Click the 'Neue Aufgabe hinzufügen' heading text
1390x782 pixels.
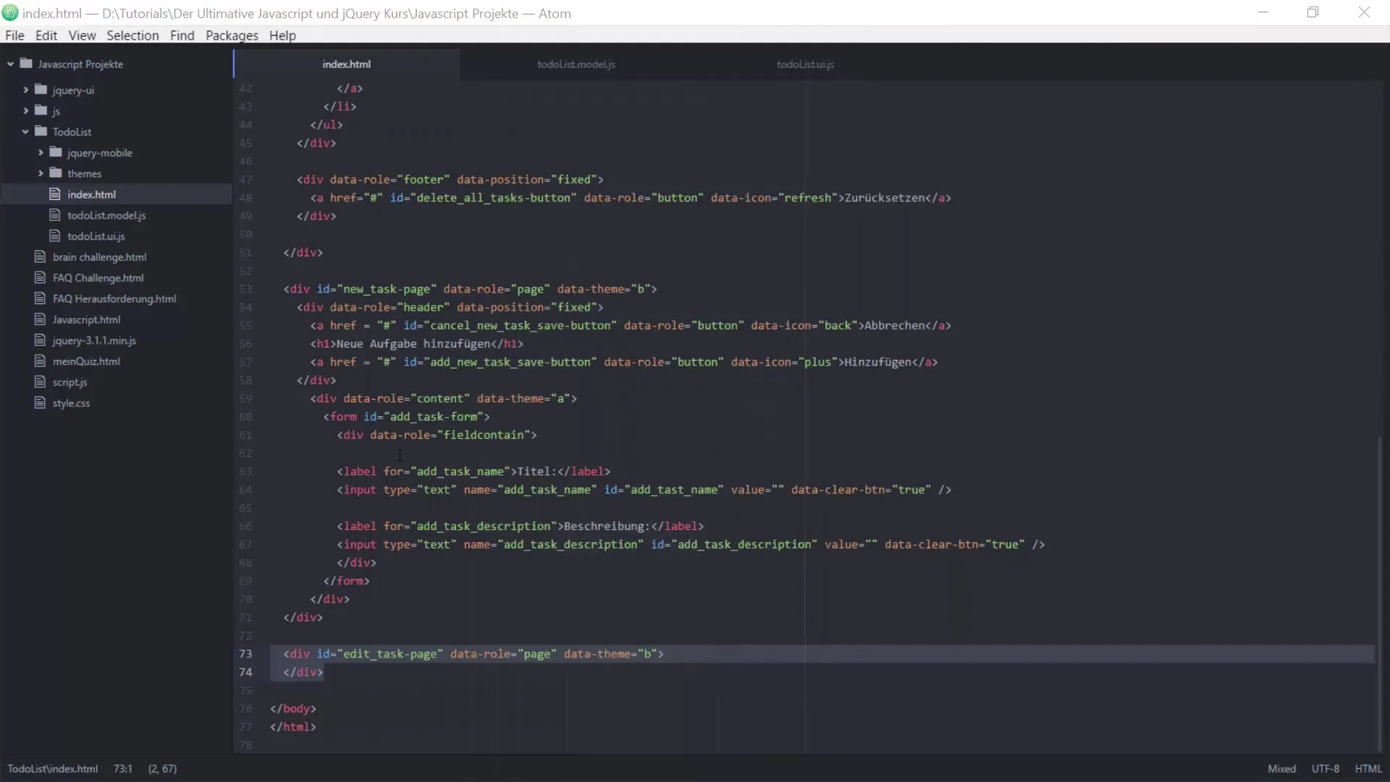413,344
